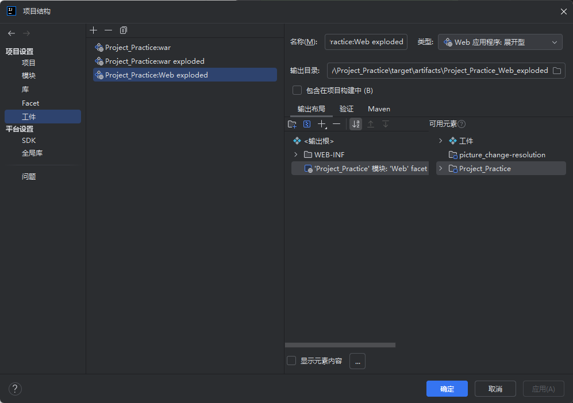The image size is (573, 403).
Task: Add a new artifact with plus icon
Action: click(x=94, y=30)
